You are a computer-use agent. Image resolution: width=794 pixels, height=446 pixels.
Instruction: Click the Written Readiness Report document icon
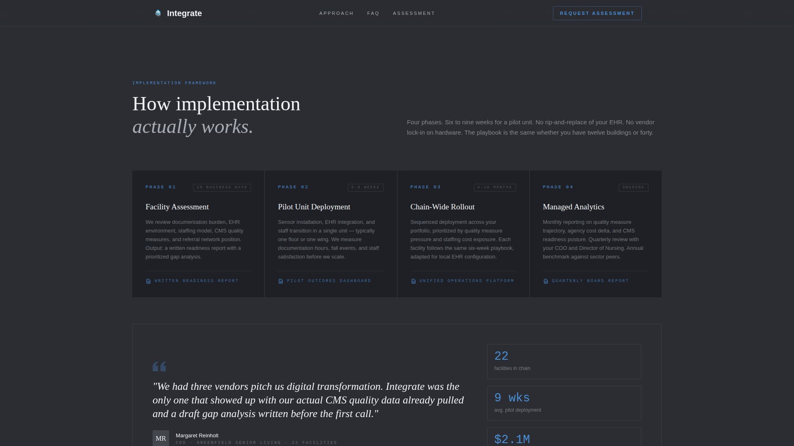point(148,281)
